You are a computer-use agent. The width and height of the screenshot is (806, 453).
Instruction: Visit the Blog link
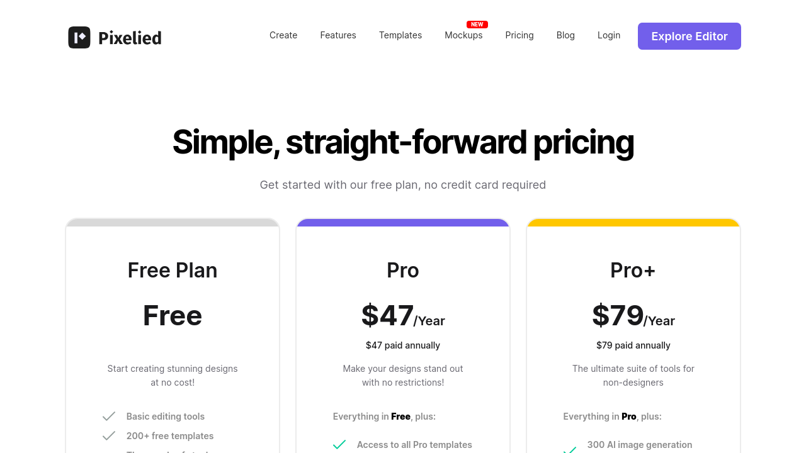point(565,35)
